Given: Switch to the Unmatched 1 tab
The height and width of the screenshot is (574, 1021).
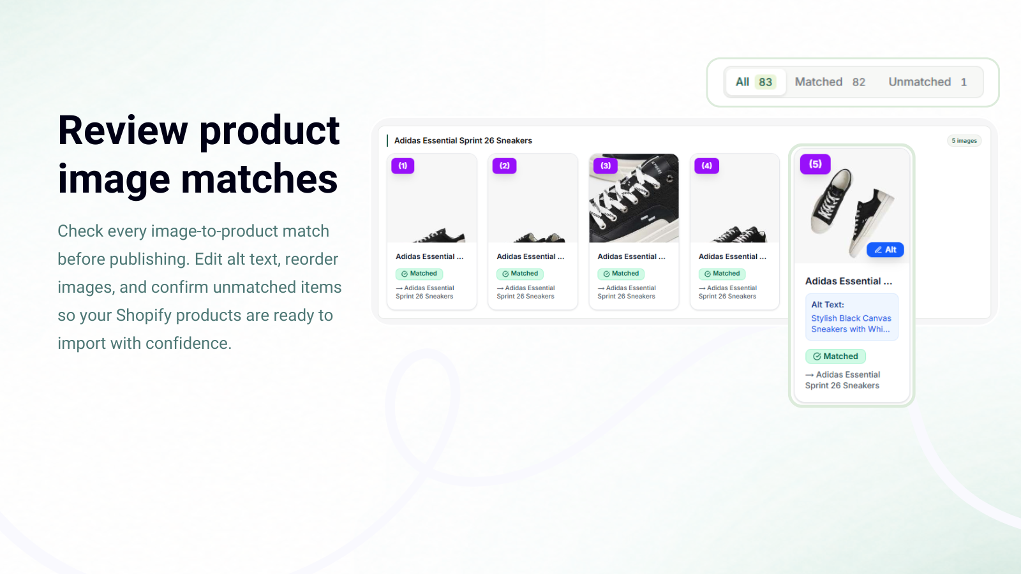Looking at the screenshot, I should click(927, 82).
